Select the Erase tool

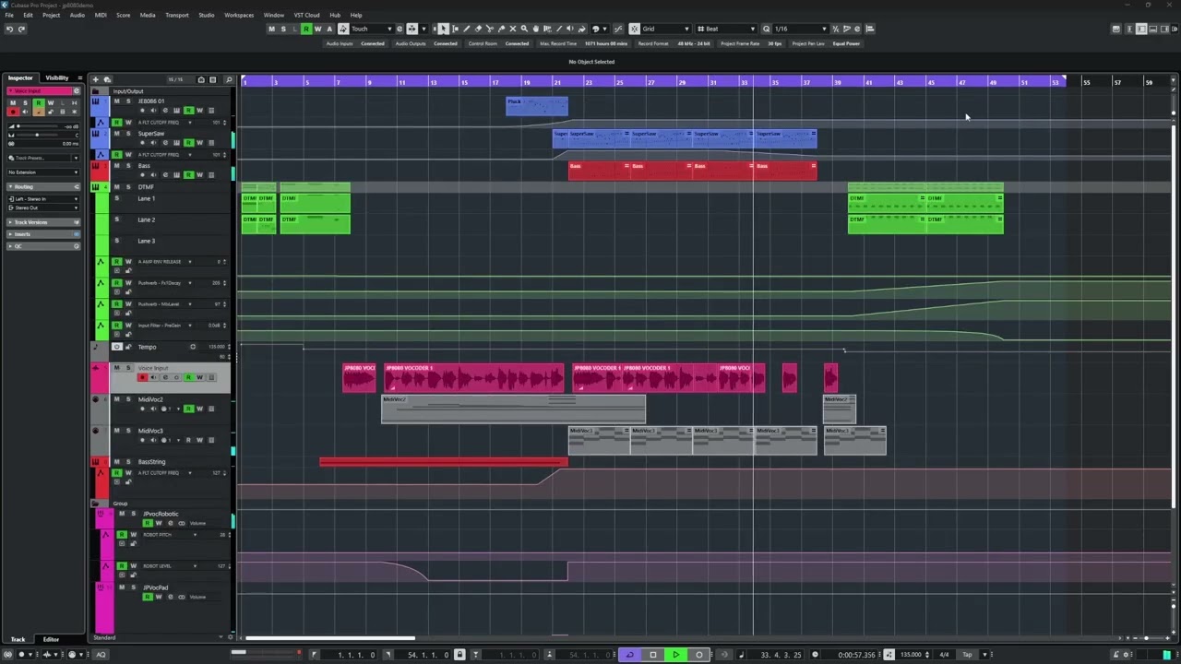478,29
